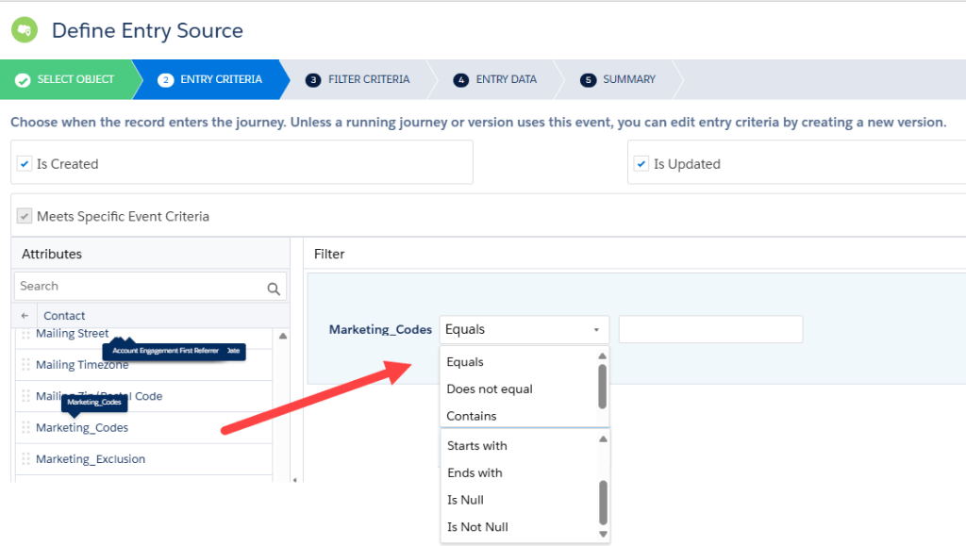Click the search magnifier icon in Attributes
966x546 pixels.
[274, 289]
